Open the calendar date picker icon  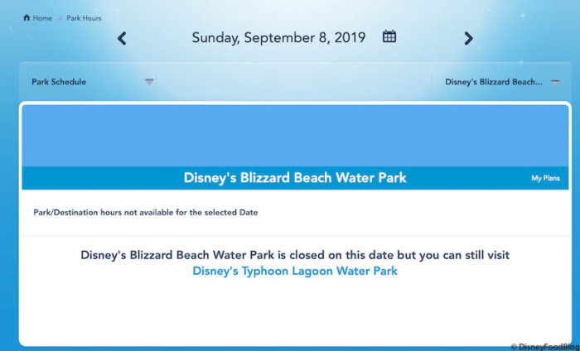[x=389, y=36]
